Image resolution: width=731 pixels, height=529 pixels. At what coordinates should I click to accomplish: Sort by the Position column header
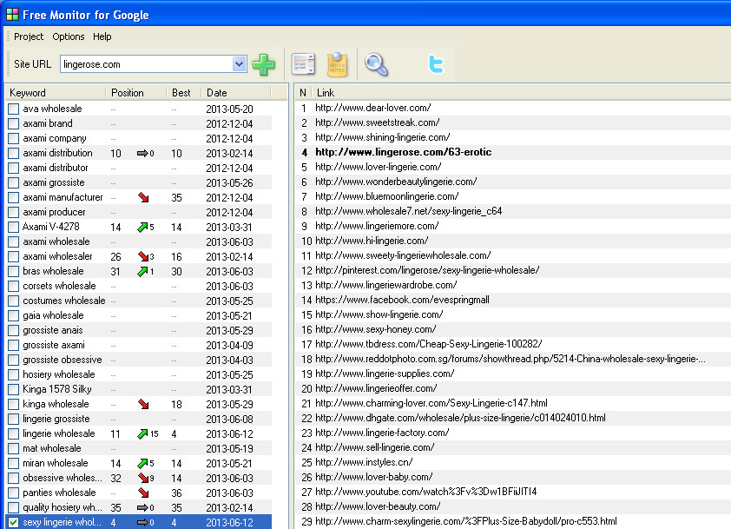[136, 93]
